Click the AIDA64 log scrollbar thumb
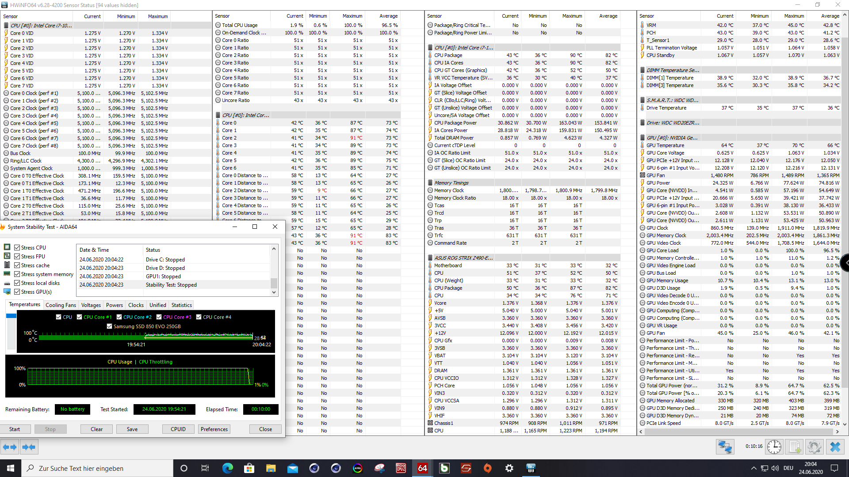 274,283
